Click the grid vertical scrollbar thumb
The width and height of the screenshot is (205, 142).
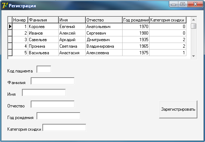pyautogui.click(x=193, y=26)
